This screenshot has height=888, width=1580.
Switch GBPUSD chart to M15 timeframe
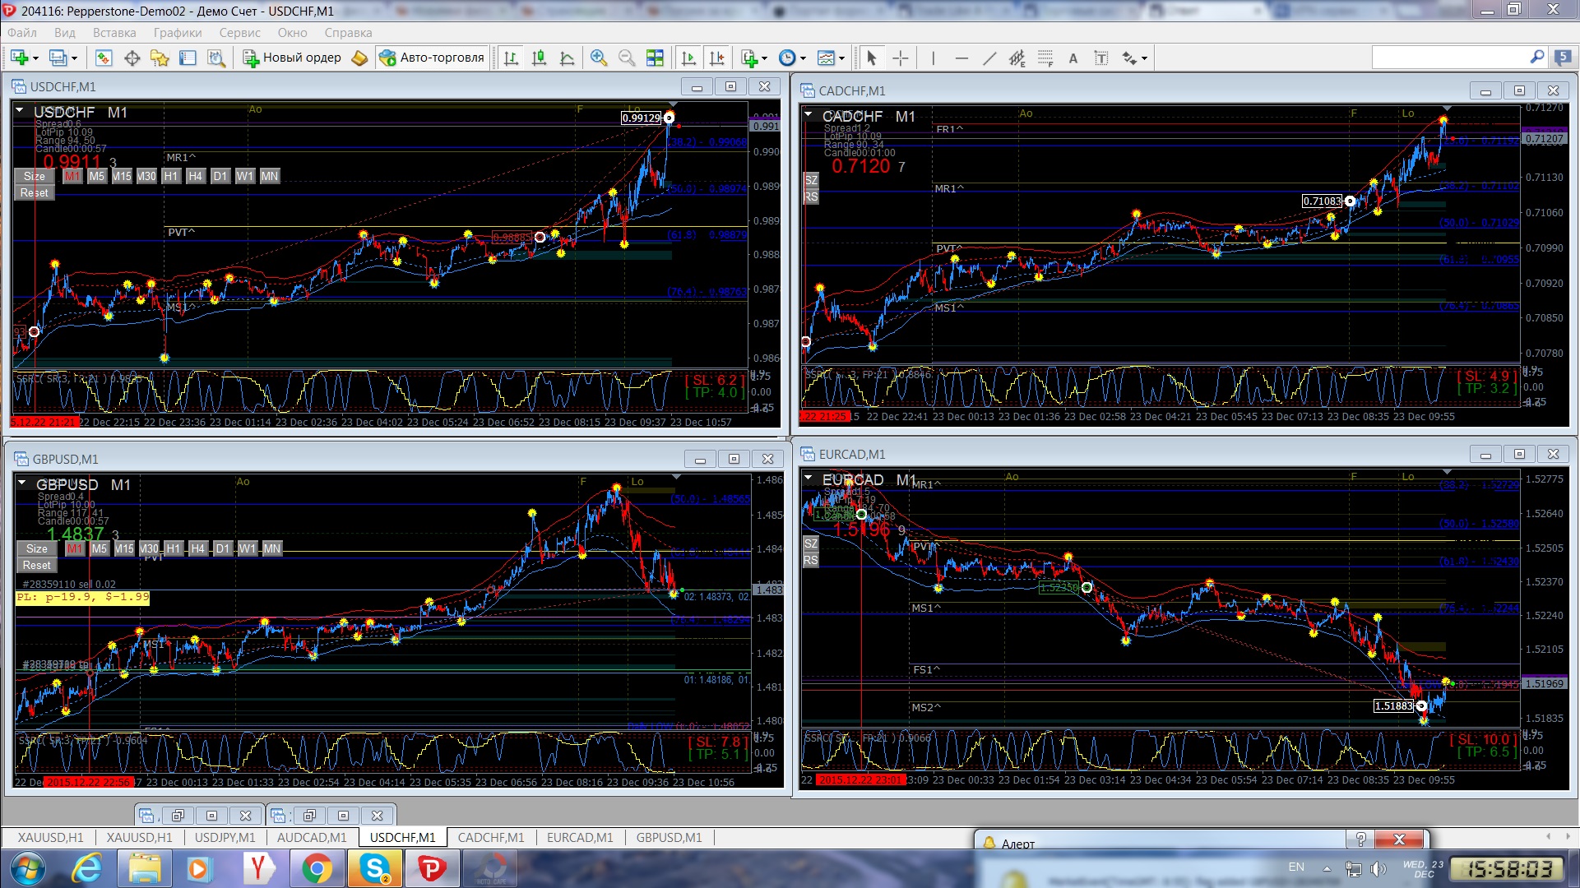[124, 548]
